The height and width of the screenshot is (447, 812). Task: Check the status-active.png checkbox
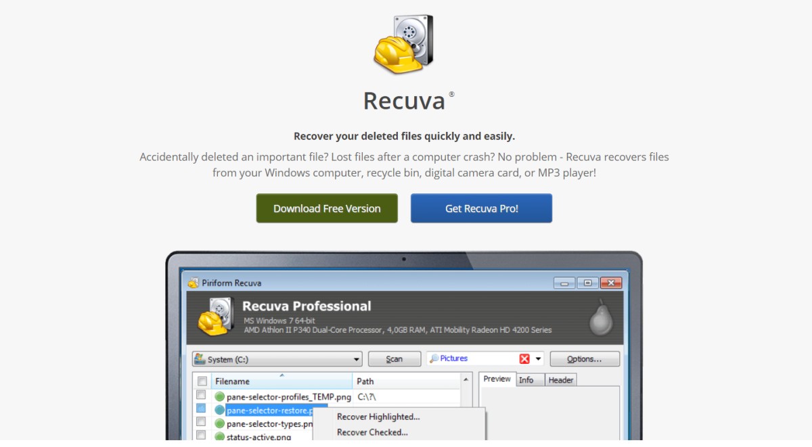pos(201,436)
